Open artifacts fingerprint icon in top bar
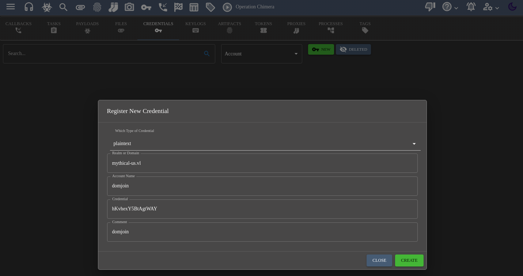523x276 pixels. coord(97,7)
